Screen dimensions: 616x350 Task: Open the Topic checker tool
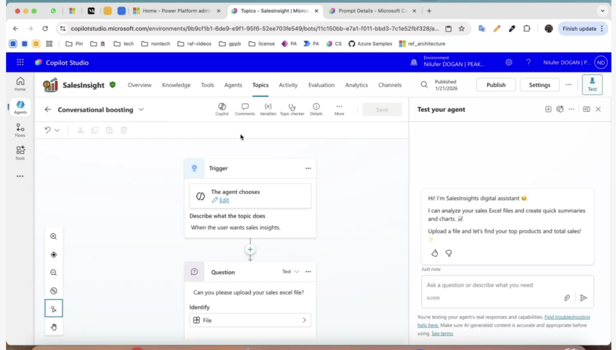[292, 109]
